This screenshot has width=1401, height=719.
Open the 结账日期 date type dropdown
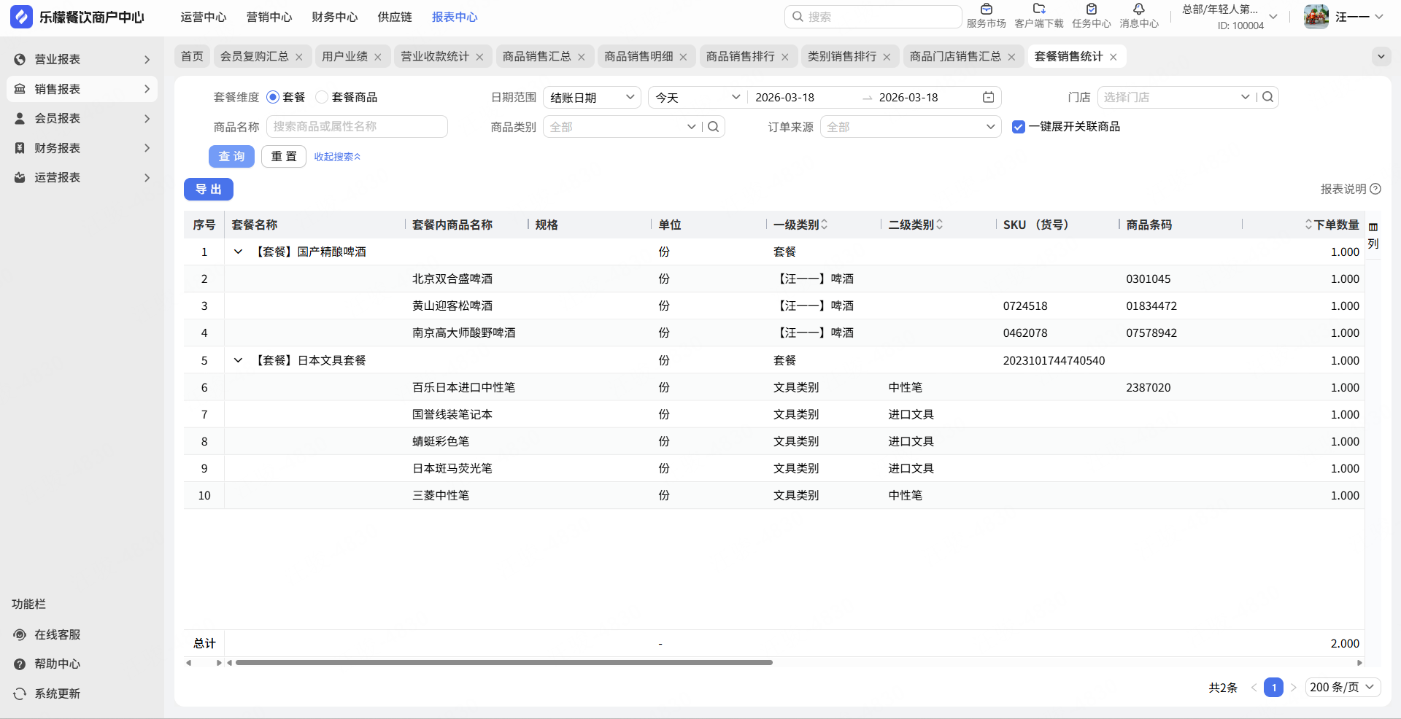(592, 98)
